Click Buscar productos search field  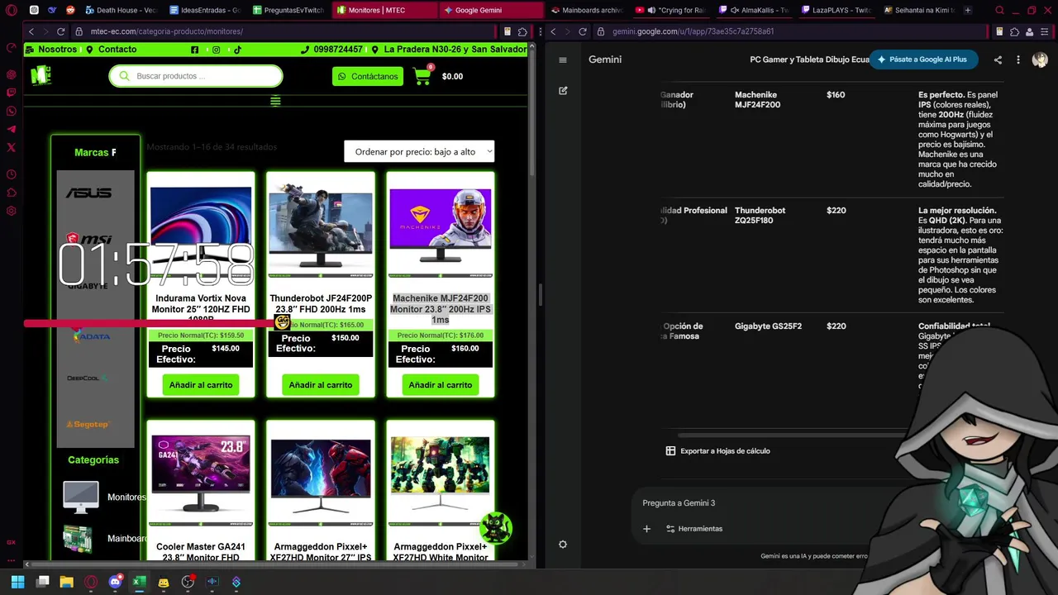click(x=196, y=76)
